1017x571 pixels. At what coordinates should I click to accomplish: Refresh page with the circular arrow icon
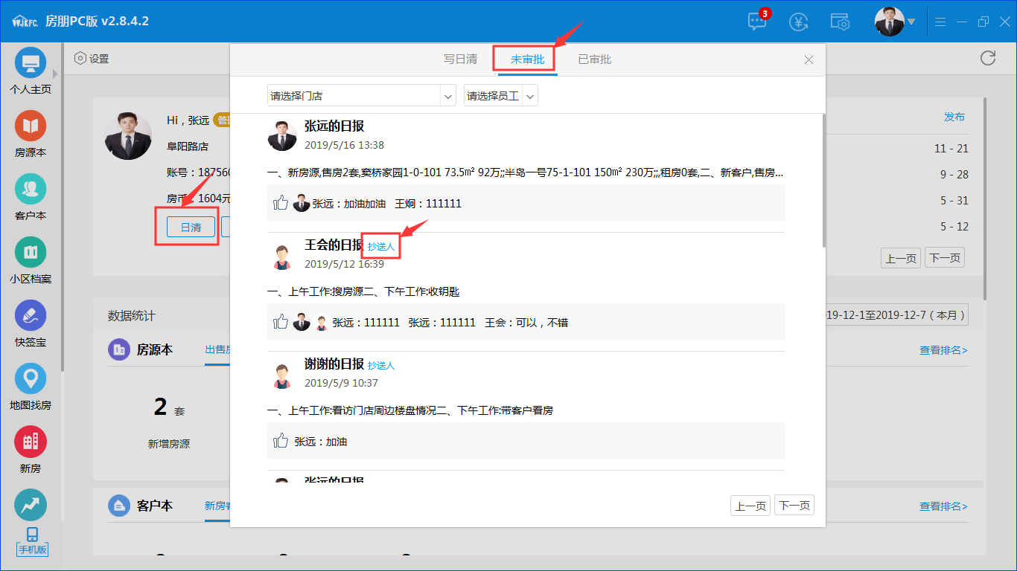(x=988, y=58)
